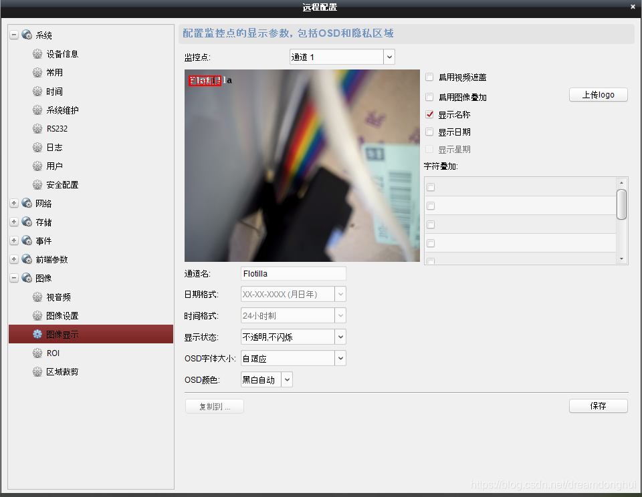Click the 保存 button
This screenshot has height=497, width=642.
[598, 405]
